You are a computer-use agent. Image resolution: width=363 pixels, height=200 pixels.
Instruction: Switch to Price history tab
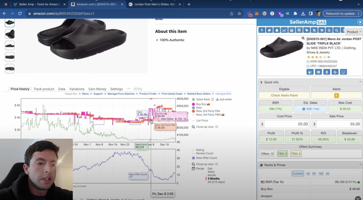pyautogui.click(x=20, y=89)
